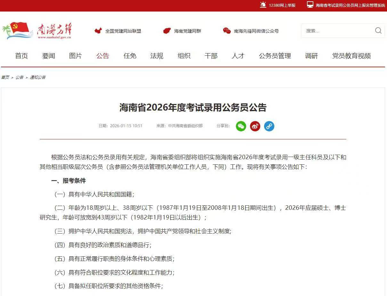Open the 人才 navigation entry

238,56
